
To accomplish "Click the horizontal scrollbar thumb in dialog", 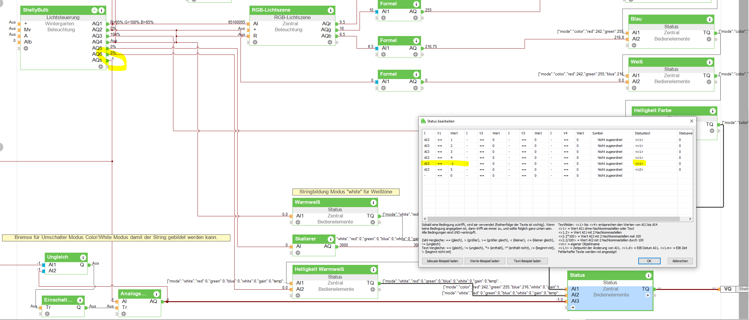I will [554, 219].
